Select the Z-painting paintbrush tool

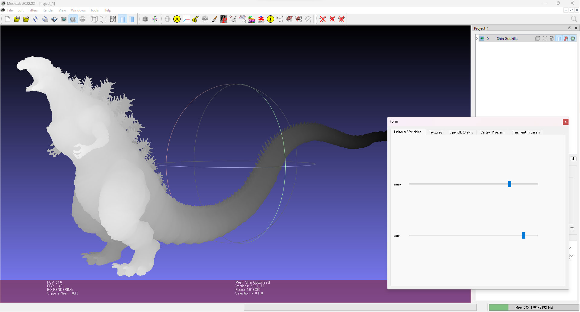(x=214, y=19)
